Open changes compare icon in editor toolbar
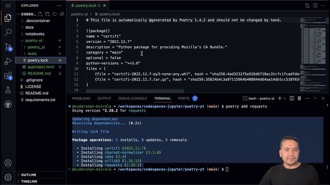 307,6
